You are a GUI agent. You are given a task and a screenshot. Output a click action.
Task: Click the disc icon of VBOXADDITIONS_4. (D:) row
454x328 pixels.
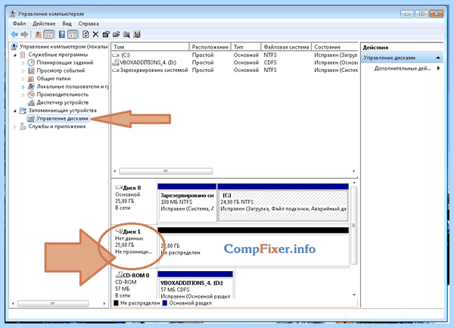116,62
